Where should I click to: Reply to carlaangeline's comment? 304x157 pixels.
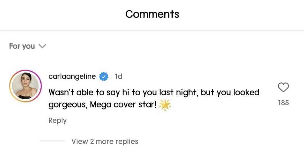click(x=57, y=120)
